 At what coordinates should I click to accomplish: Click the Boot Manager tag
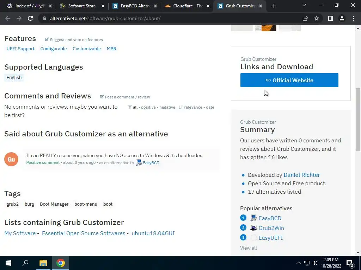[54, 204]
